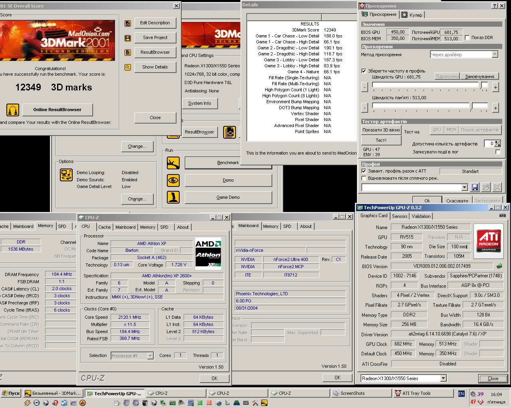Click the open profile folder icon
511x408 pixels.
(x=486, y=187)
